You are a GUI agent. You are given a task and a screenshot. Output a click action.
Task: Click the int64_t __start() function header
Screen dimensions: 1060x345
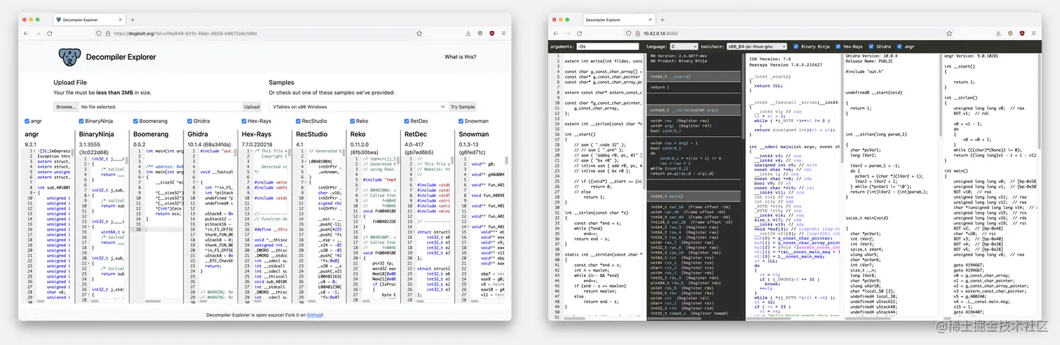(x=693, y=76)
